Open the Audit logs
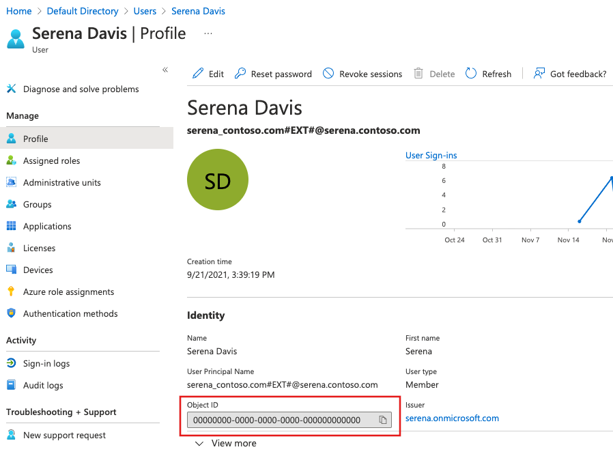The image size is (613, 456). click(x=43, y=385)
